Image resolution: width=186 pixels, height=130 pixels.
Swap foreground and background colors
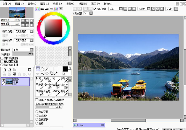click(x=70, y=67)
